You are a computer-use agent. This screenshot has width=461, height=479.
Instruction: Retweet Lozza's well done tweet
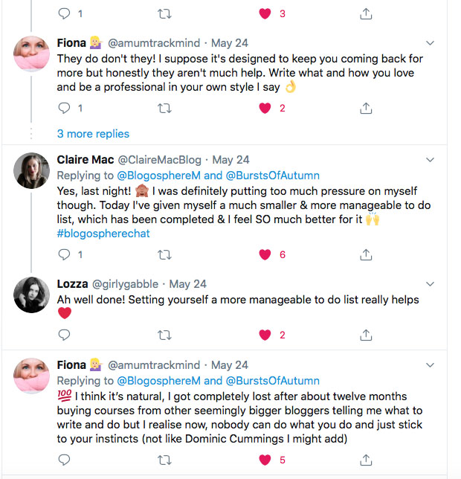[164, 335]
